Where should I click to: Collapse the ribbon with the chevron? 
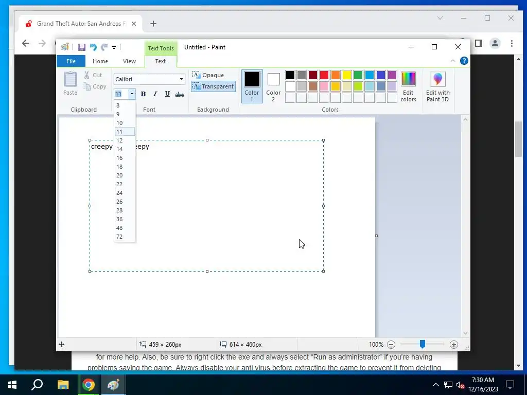453,61
